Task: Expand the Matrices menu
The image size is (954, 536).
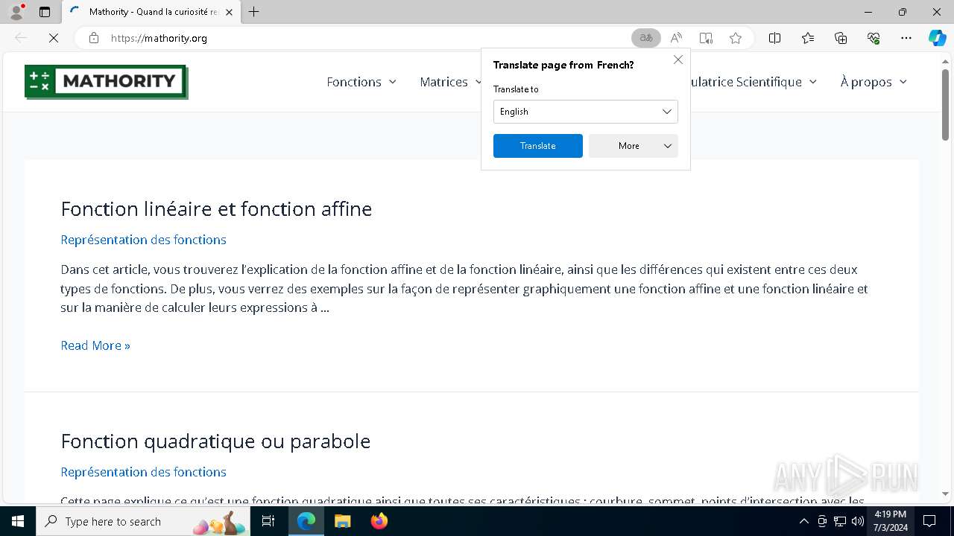Action: [450, 82]
